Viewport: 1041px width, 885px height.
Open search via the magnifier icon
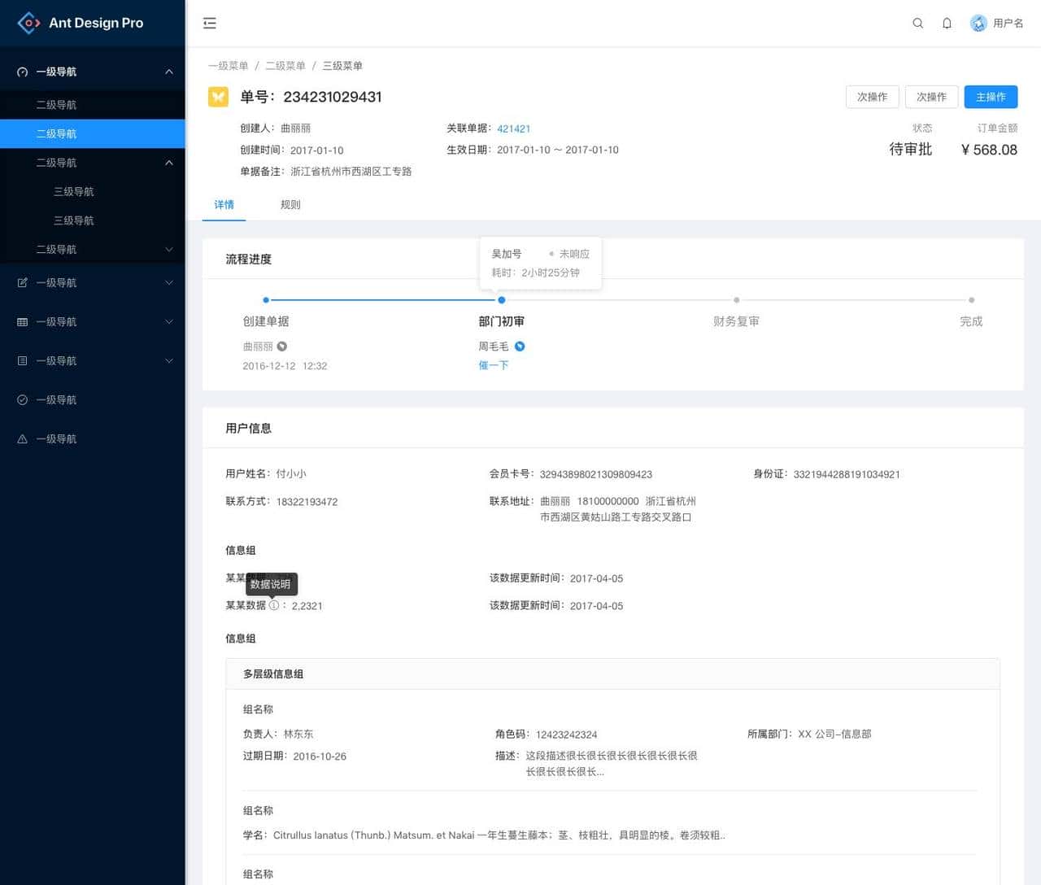click(917, 24)
